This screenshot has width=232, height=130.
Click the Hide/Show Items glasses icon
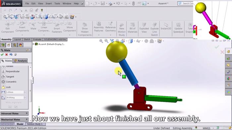click(138, 41)
